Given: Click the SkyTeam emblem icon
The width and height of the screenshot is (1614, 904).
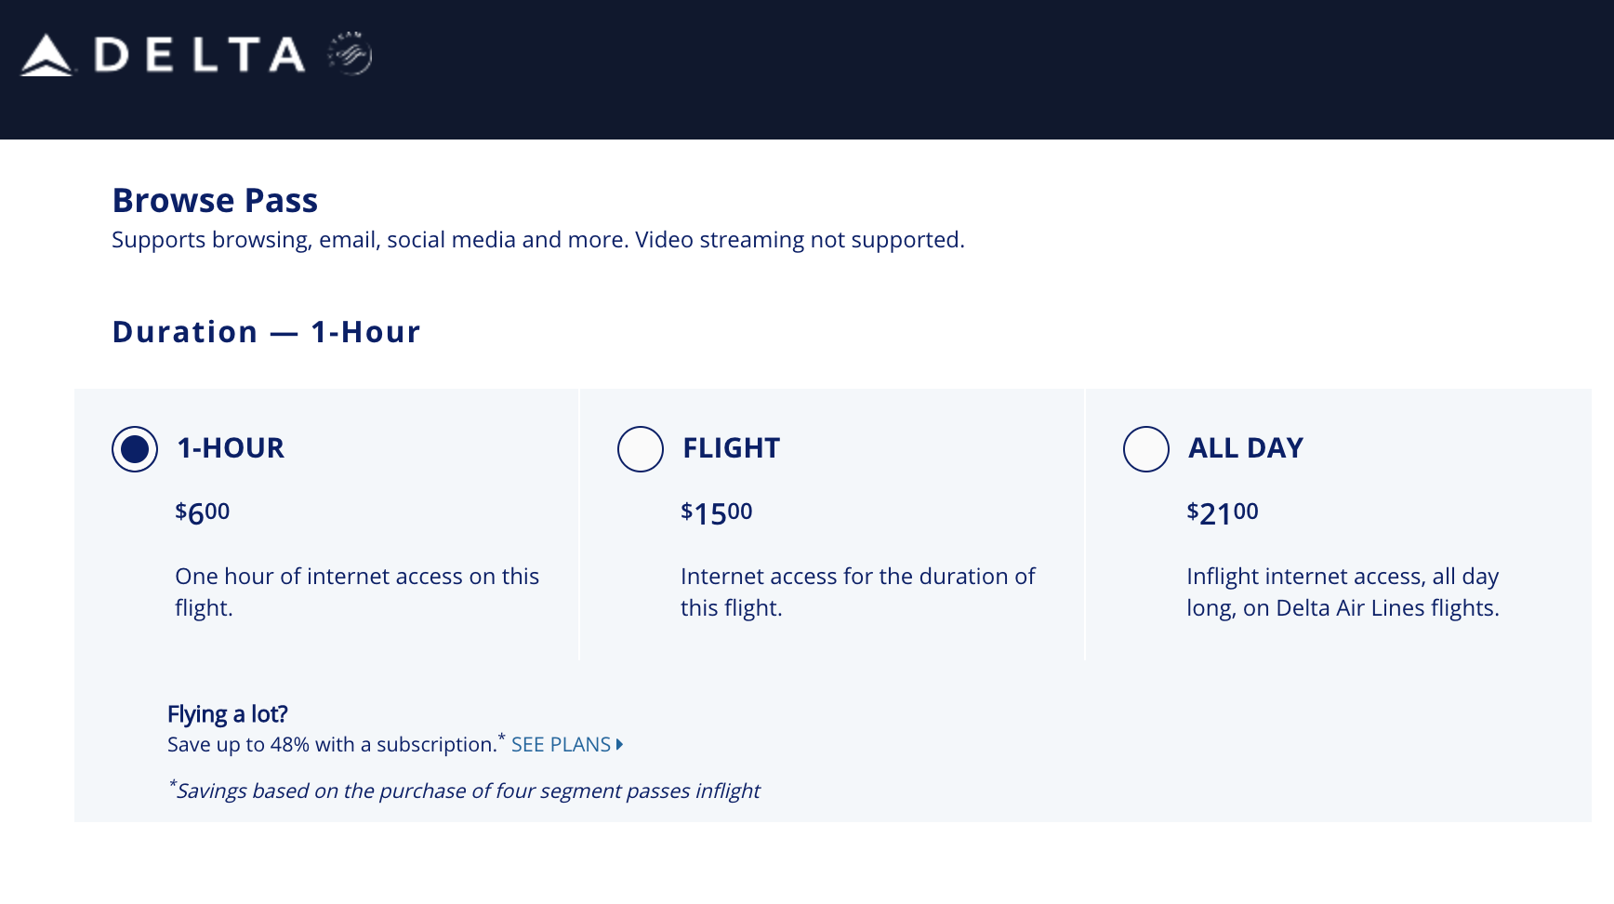Looking at the screenshot, I should (350, 53).
